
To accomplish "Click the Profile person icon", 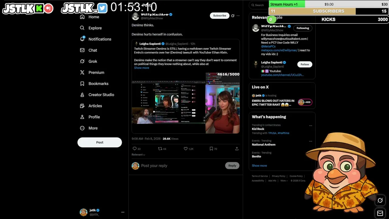I will (82, 117).
